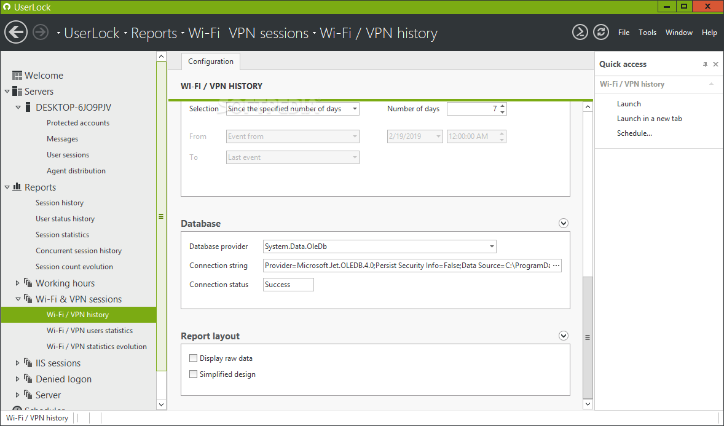Screen dimensions: 724x426
Task: Decrease Number of days spinner
Action: pos(502,112)
